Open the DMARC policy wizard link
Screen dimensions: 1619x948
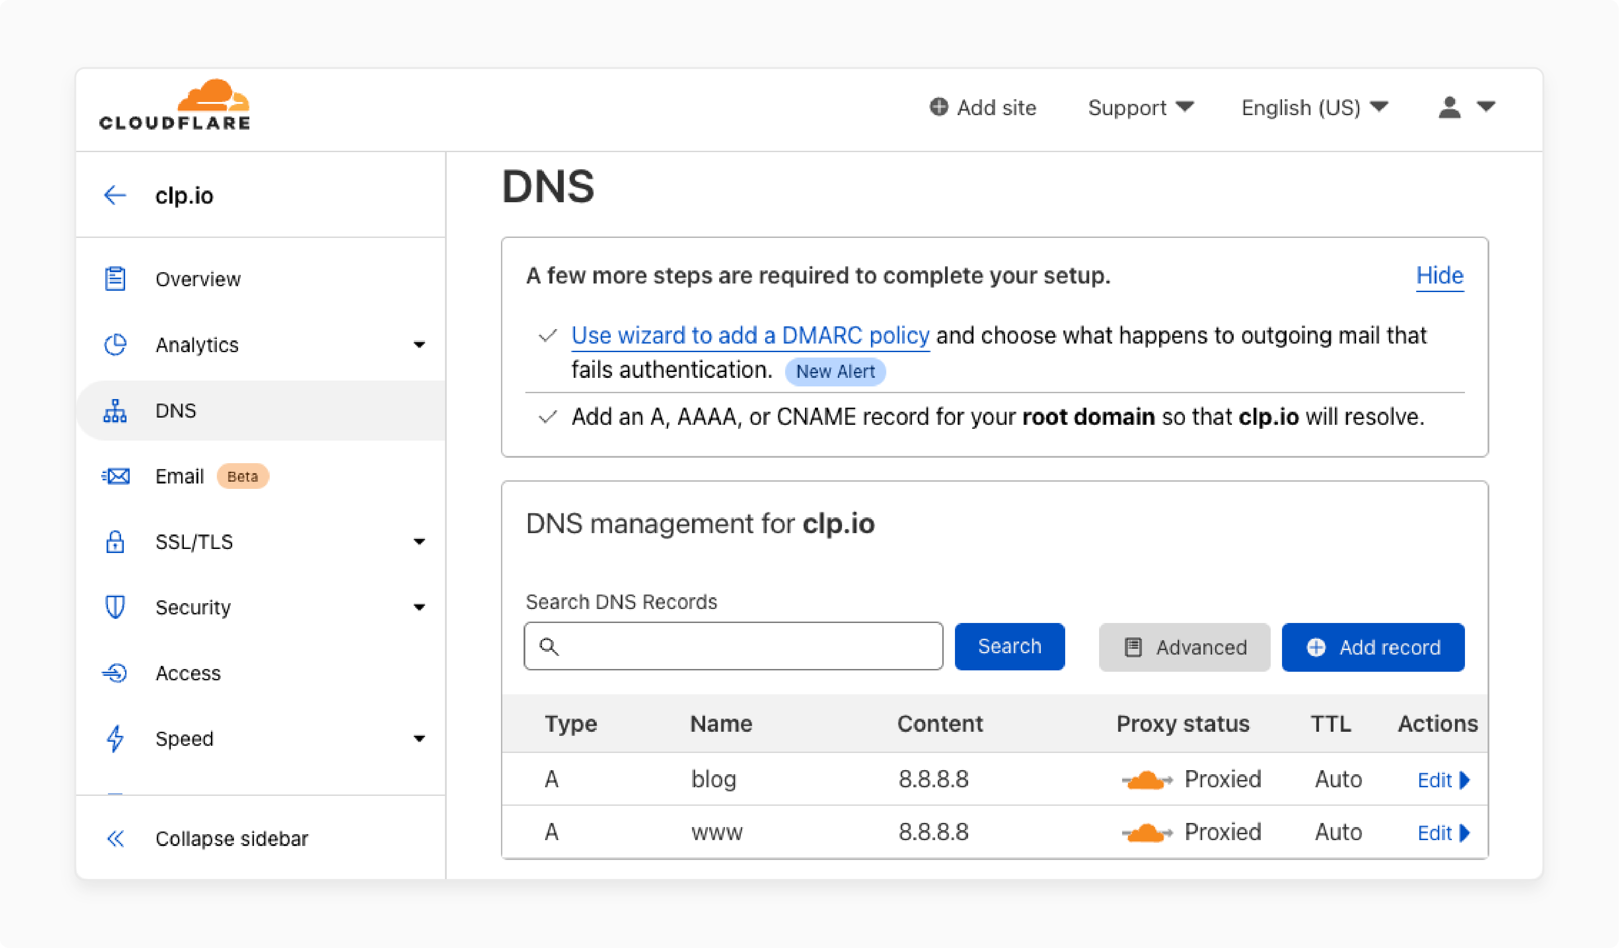pos(750,336)
